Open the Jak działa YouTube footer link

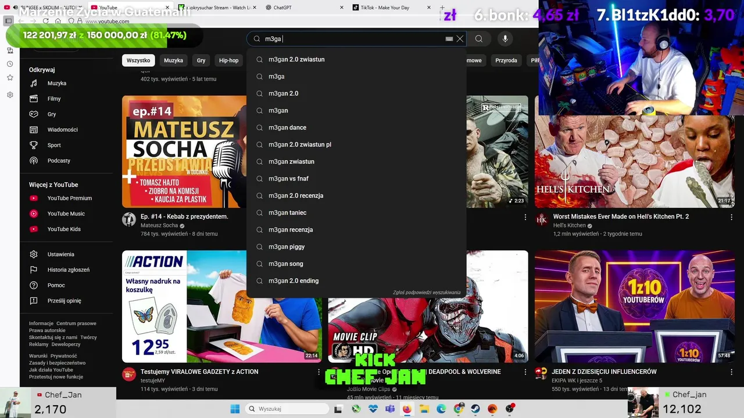tap(51, 370)
